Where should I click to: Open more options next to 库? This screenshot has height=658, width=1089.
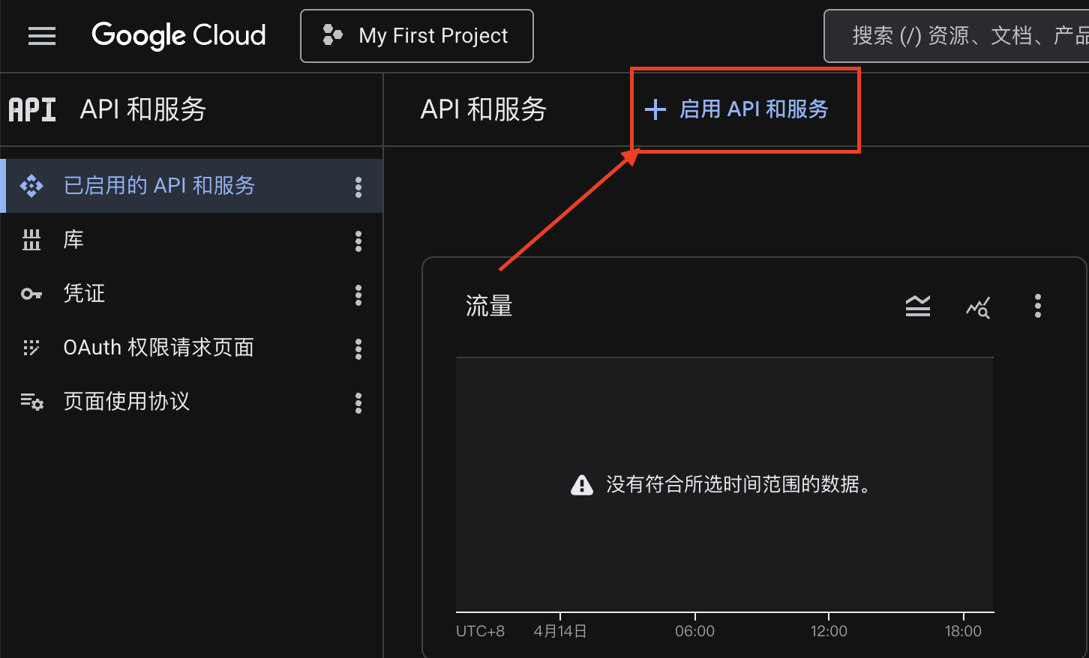coord(358,241)
